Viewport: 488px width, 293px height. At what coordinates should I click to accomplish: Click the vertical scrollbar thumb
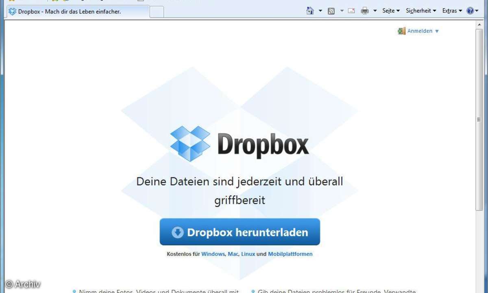coord(479,120)
